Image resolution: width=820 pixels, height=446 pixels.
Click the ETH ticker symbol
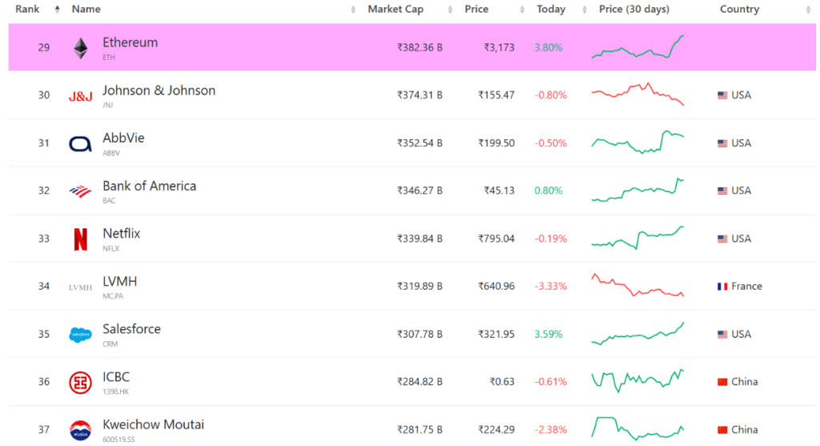[109, 58]
